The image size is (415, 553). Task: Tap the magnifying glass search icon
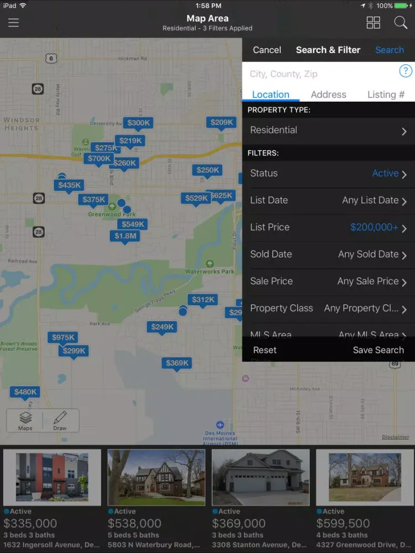[401, 23]
